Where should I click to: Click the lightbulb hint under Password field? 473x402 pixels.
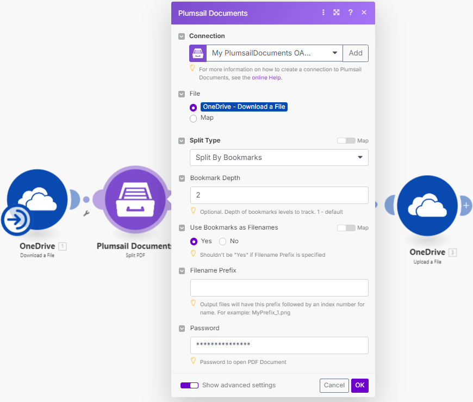click(x=194, y=361)
